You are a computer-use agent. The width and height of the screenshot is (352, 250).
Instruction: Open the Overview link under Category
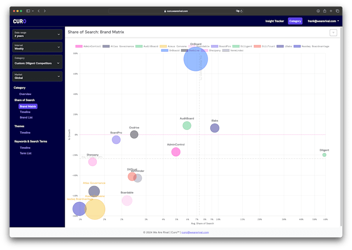(x=25, y=94)
